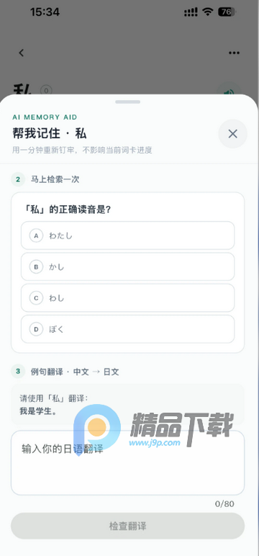Click the 检查翻译 button
This screenshot has width=259, height=556.
coord(127,526)
